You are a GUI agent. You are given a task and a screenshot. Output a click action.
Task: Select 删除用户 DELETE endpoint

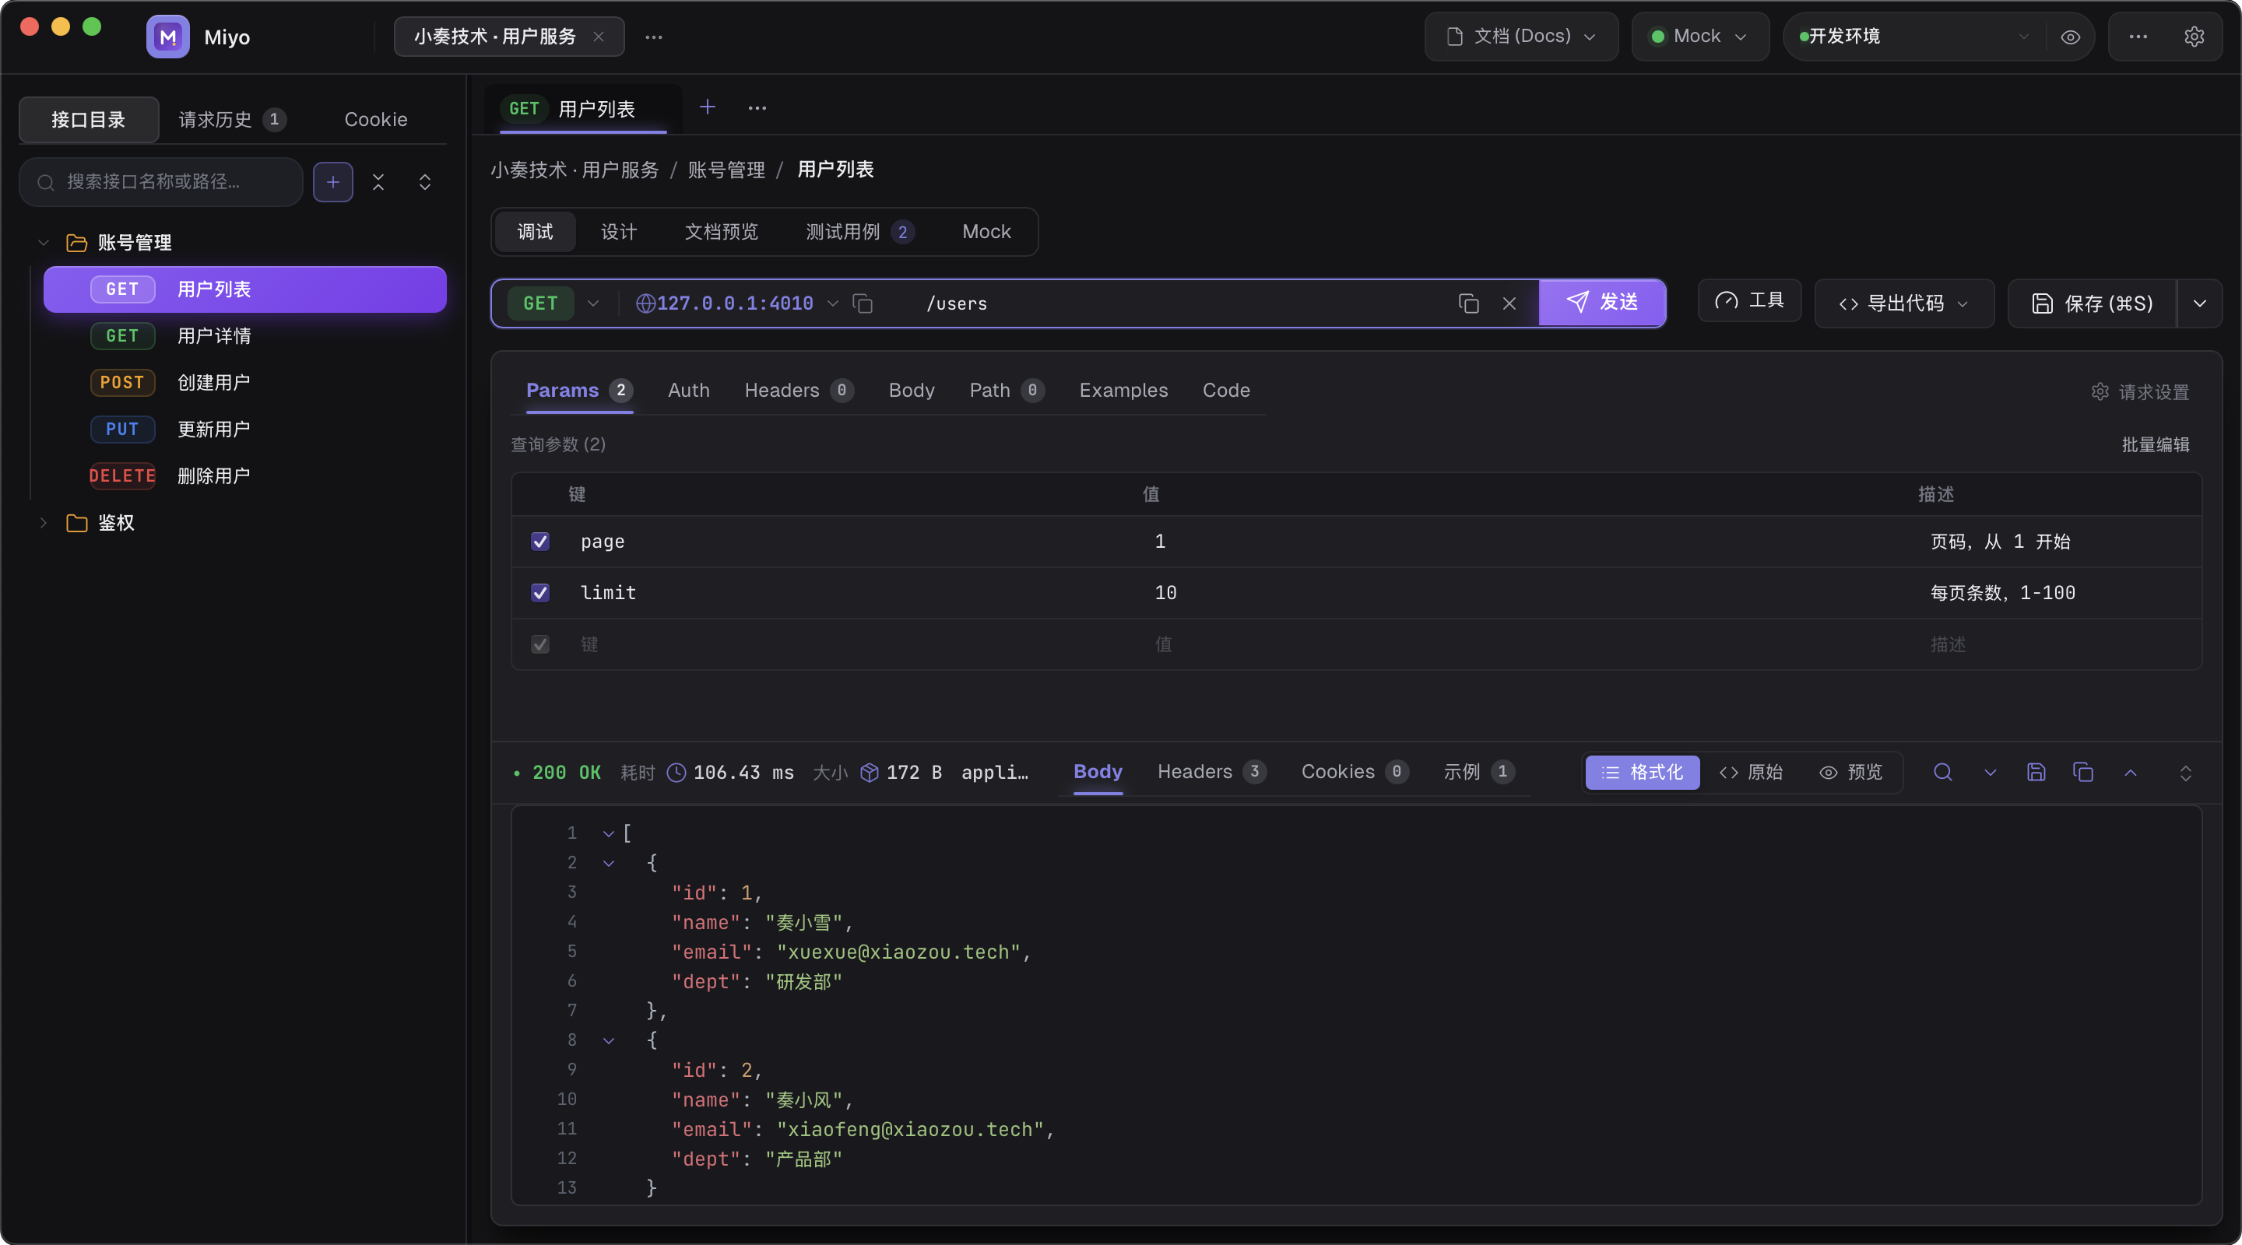(244, 476)
